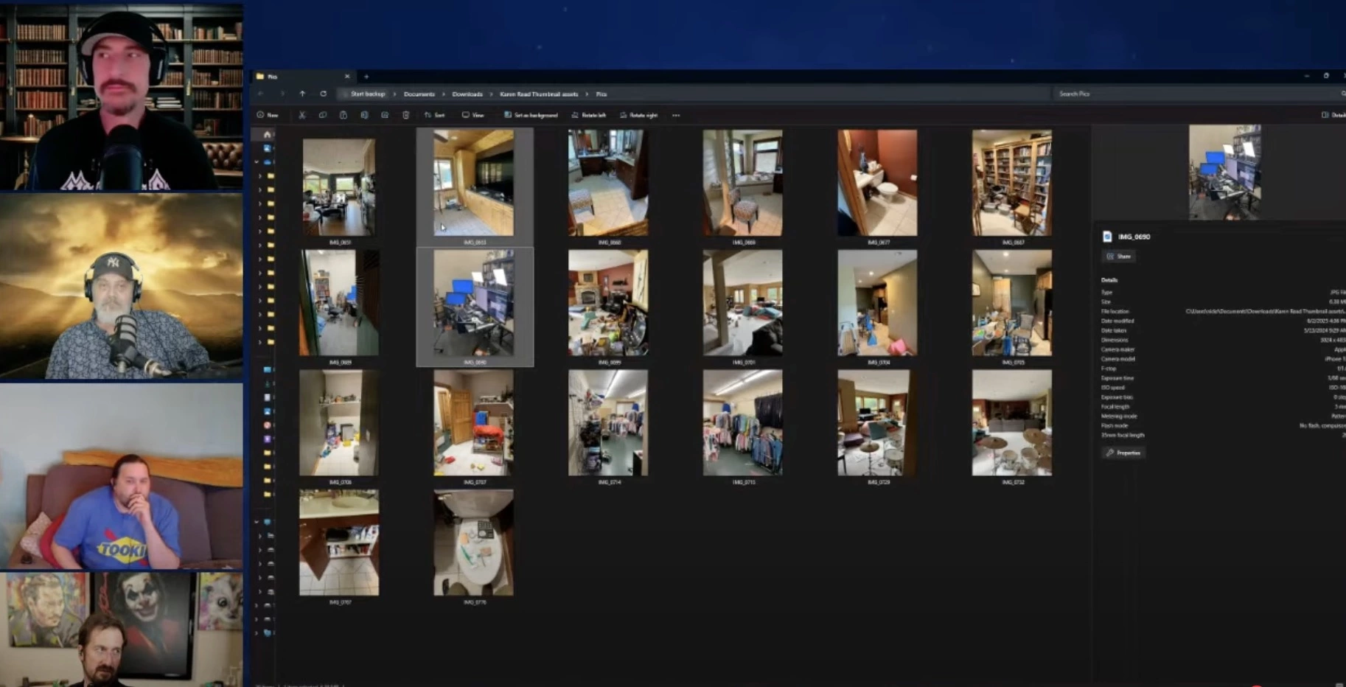Click the Date taken row label
The width and height of the screenshot is (1346, 687).
point(1113,330)
